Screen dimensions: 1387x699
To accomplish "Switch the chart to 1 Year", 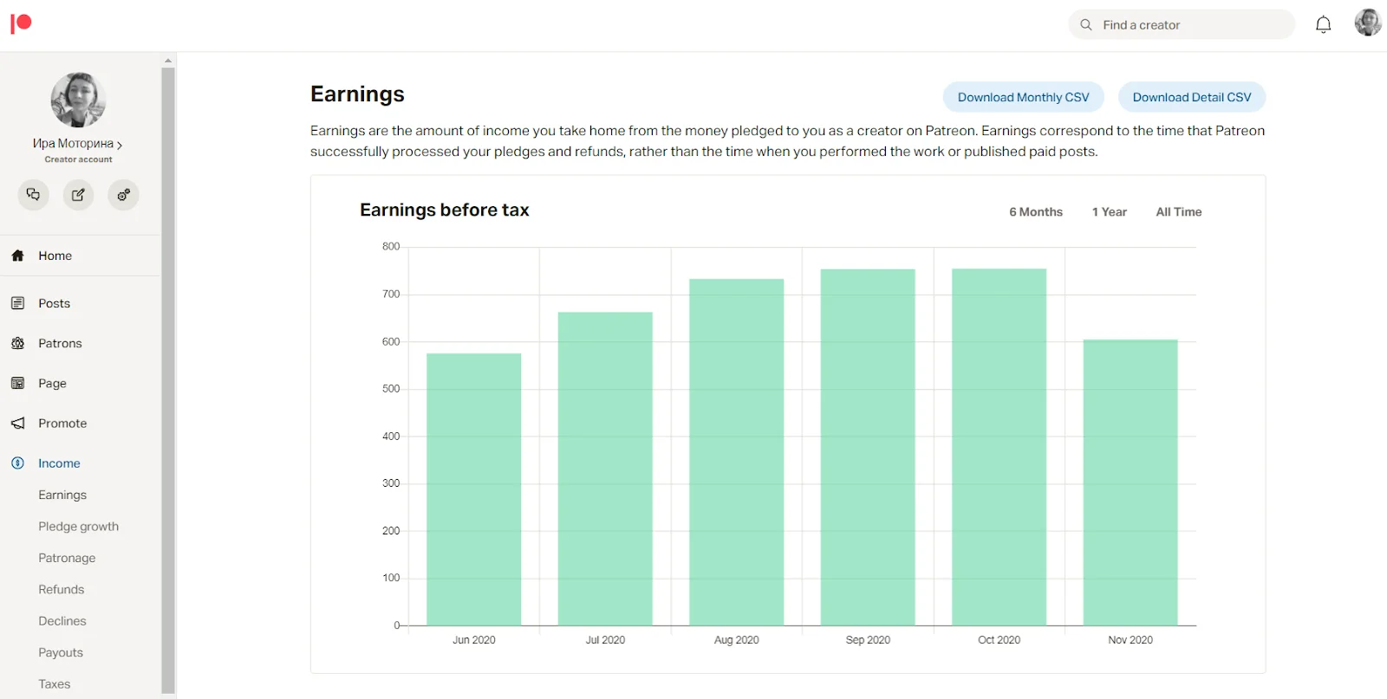I will click(1109, 212).
